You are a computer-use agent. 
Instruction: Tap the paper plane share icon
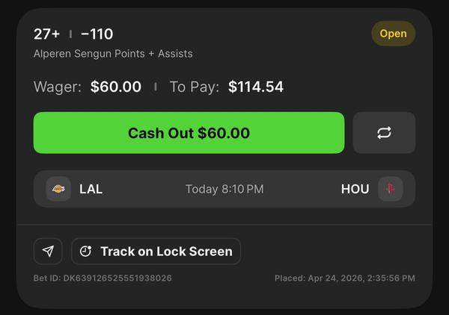tap(48, 252)
